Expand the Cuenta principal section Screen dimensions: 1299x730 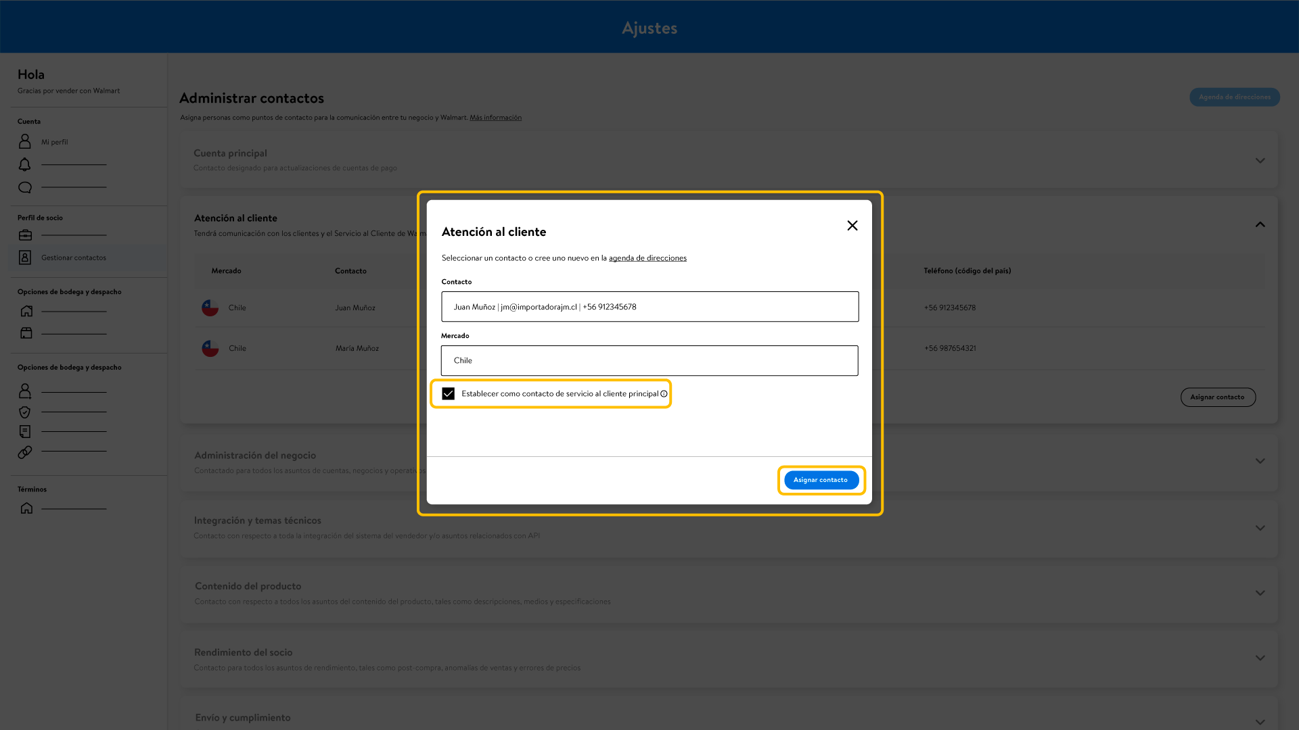1260,160
